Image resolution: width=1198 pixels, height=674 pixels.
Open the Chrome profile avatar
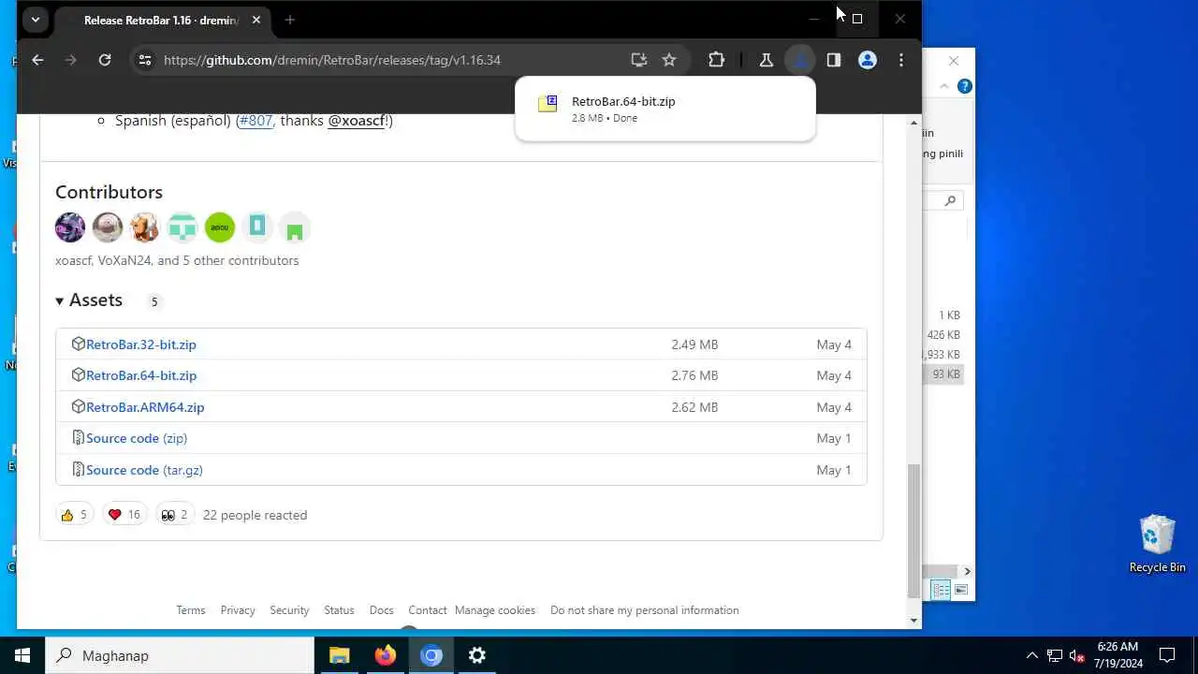click(868, 60)
